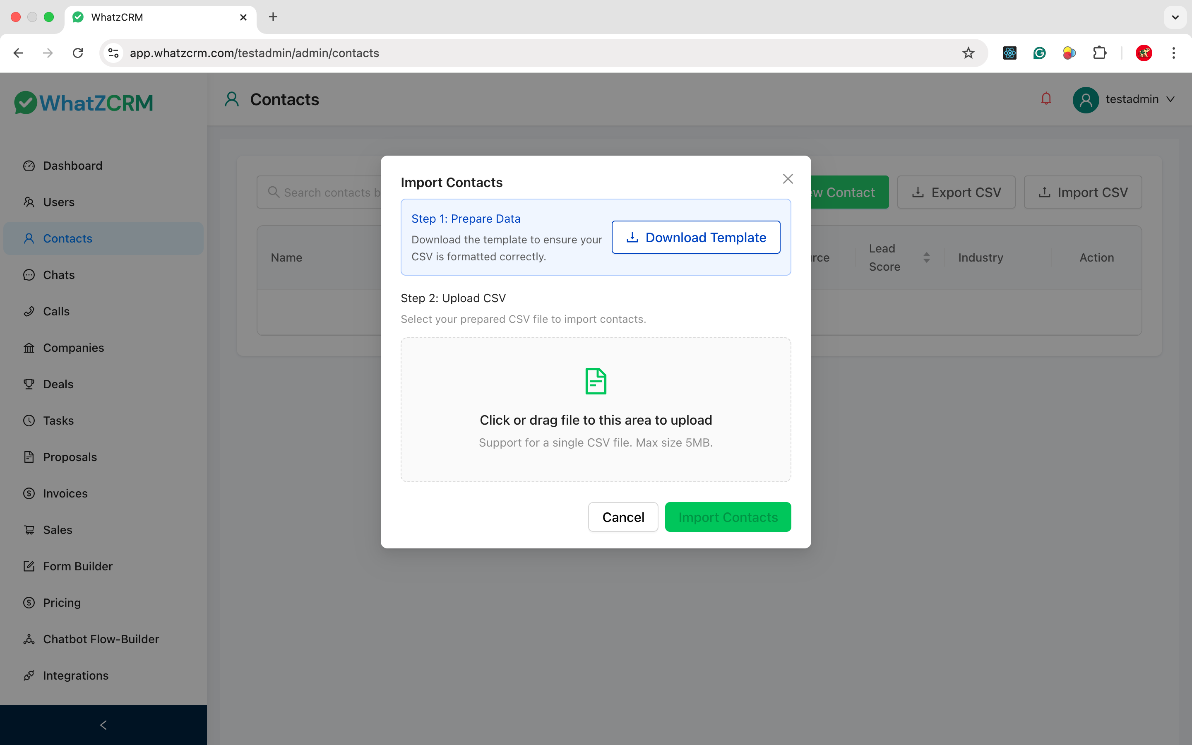The height and width of the screenshot is (745, 1192).
Task: Click the Invoices dollar icon
Action: coord(29,493)
